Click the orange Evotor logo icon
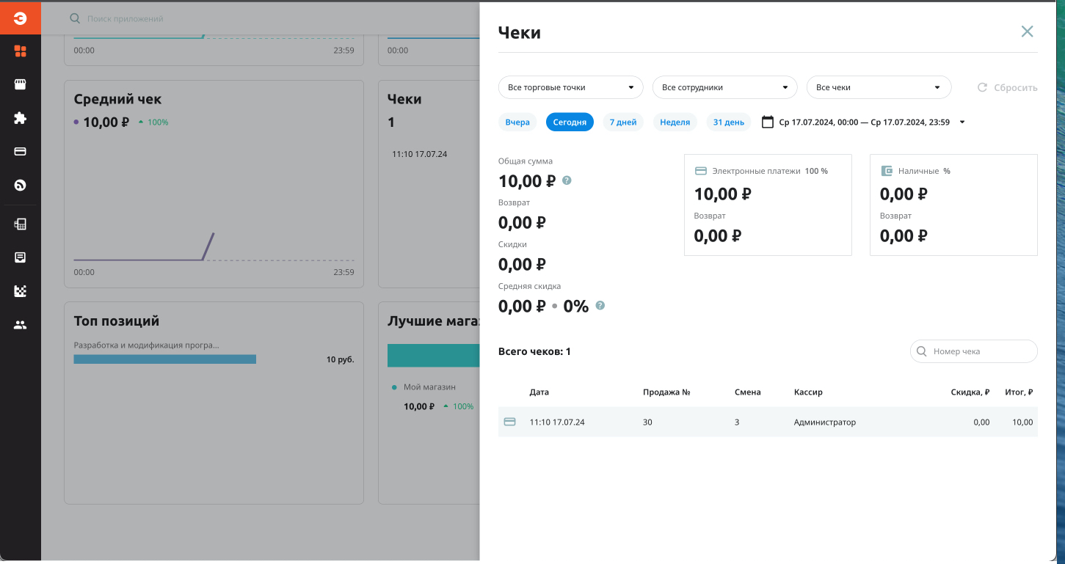The image size is (1065, 564). (x=20, y=18)
